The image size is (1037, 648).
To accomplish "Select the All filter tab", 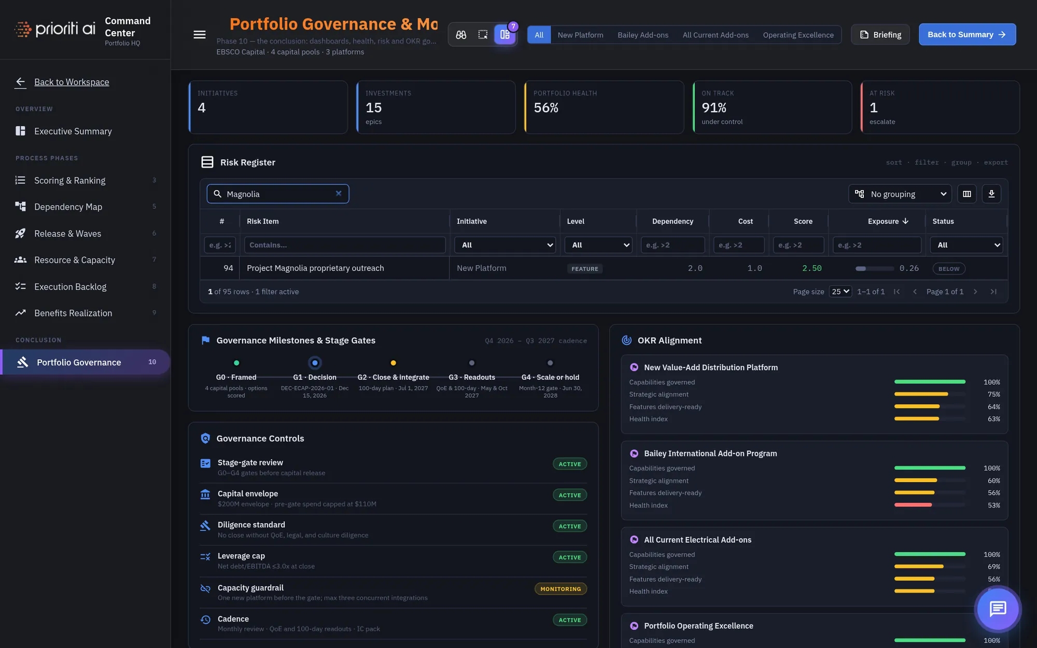I will [539, 35].
